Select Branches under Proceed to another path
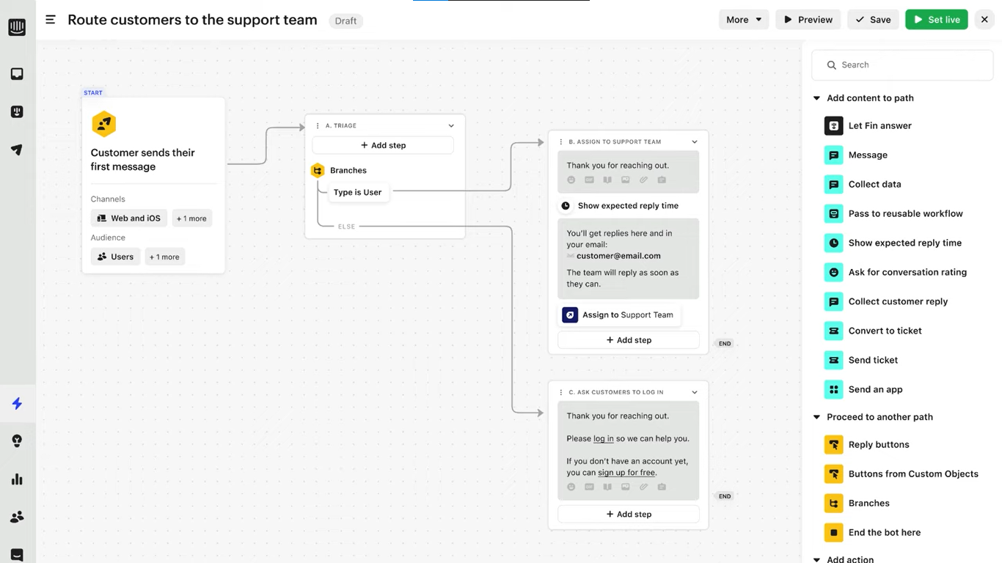Screen dimensions: 1002x563 pos(869,503)
